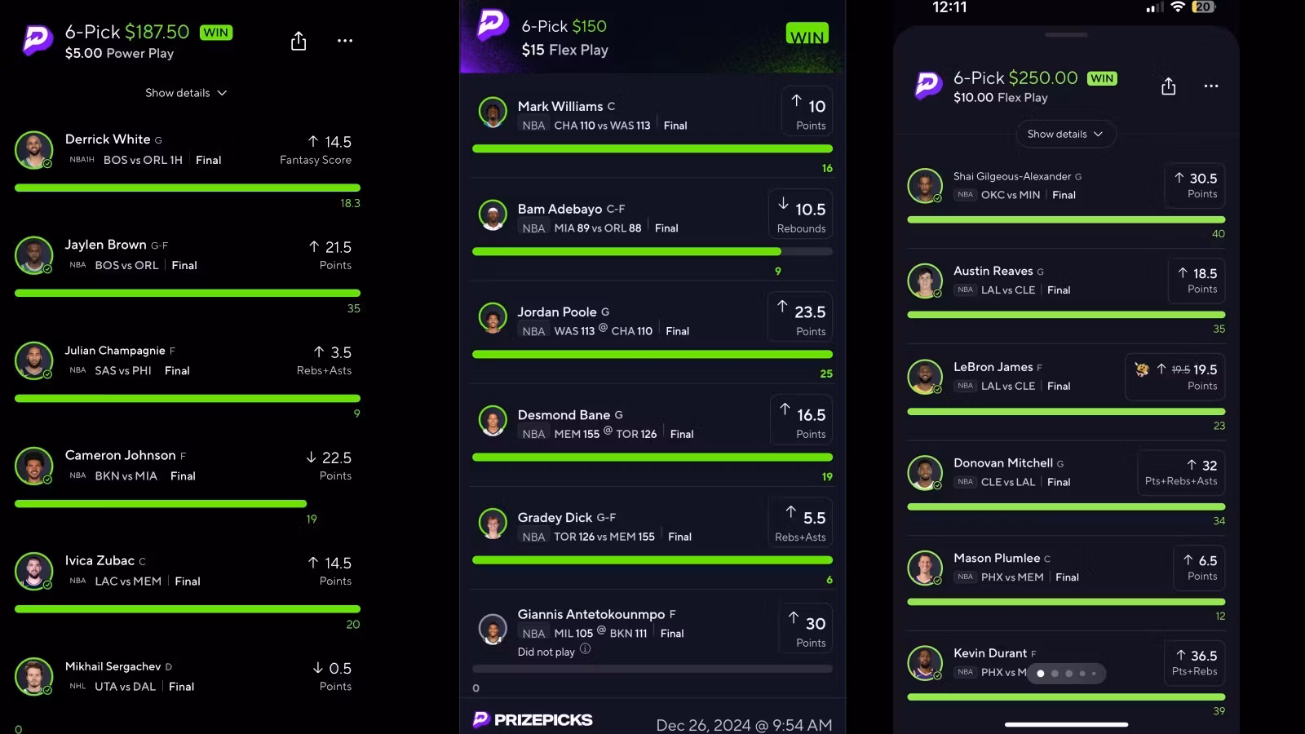1305x734 pixels.
Task: Expand Show details on $187.50 entry
Action: [186, 93]
